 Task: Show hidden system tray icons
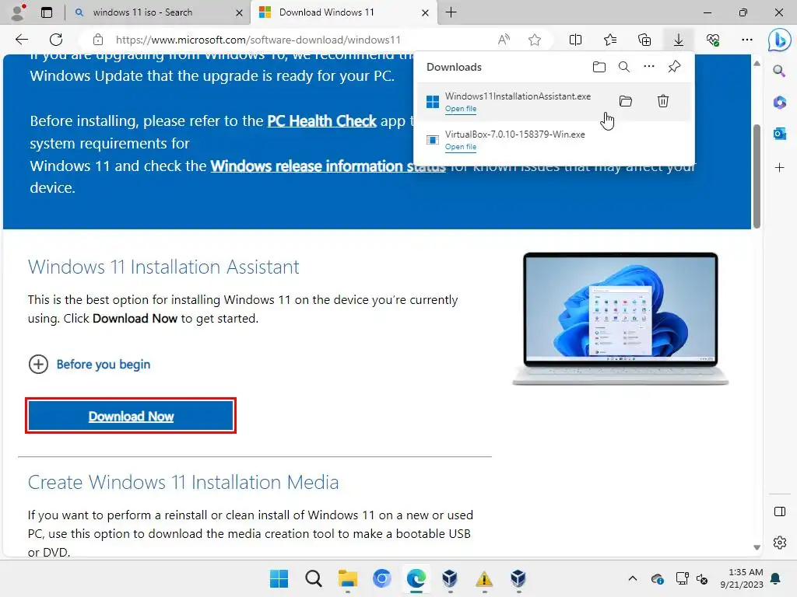point(632,578)
